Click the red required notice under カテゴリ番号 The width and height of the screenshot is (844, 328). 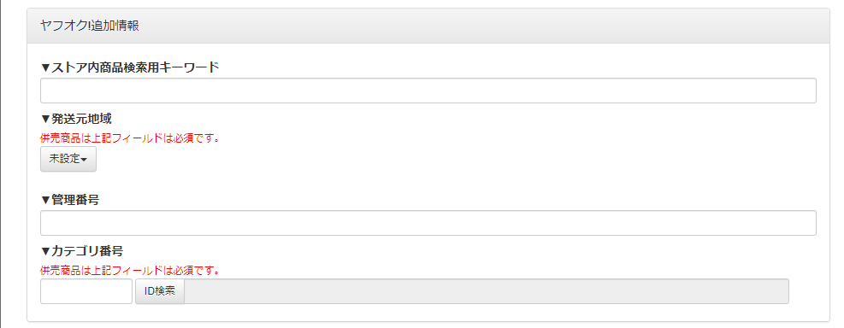(x=130, y=270)
